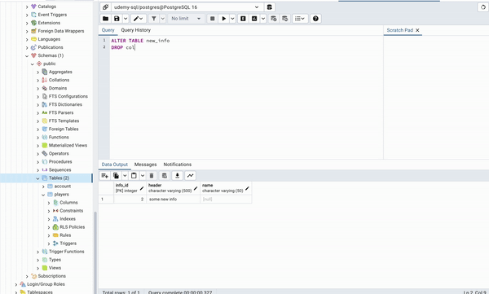The height and width of the screenshot is (294, 489).
Task: Click the pencil icon on info_id column
Action: coord(142,188)
